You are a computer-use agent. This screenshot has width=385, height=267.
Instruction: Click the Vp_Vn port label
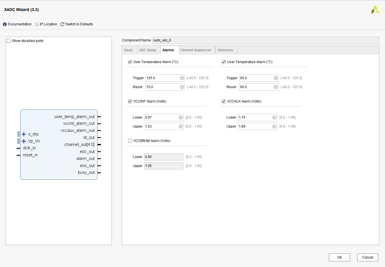(x=34, y=141)
